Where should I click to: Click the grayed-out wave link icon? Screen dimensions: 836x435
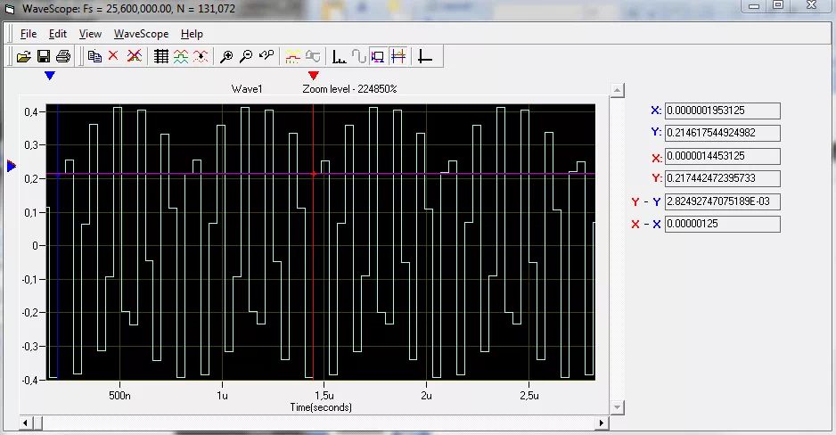click(x=313, y=56)
